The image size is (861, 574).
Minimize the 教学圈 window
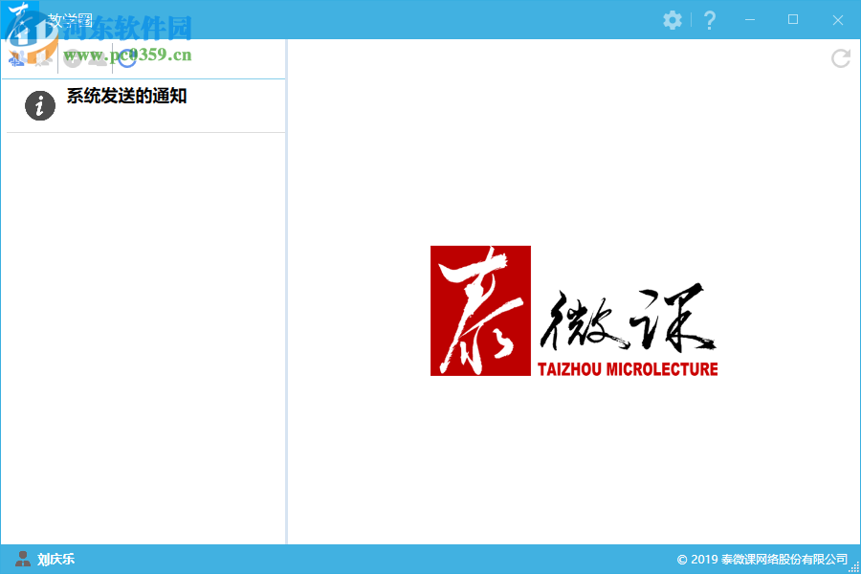pyautogui.click(x=750, y=20)
